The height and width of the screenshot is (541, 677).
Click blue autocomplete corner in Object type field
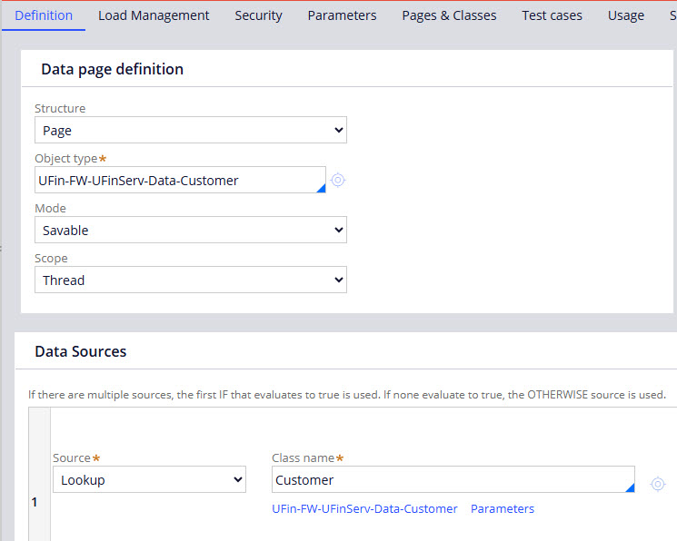tap(320, 188)
